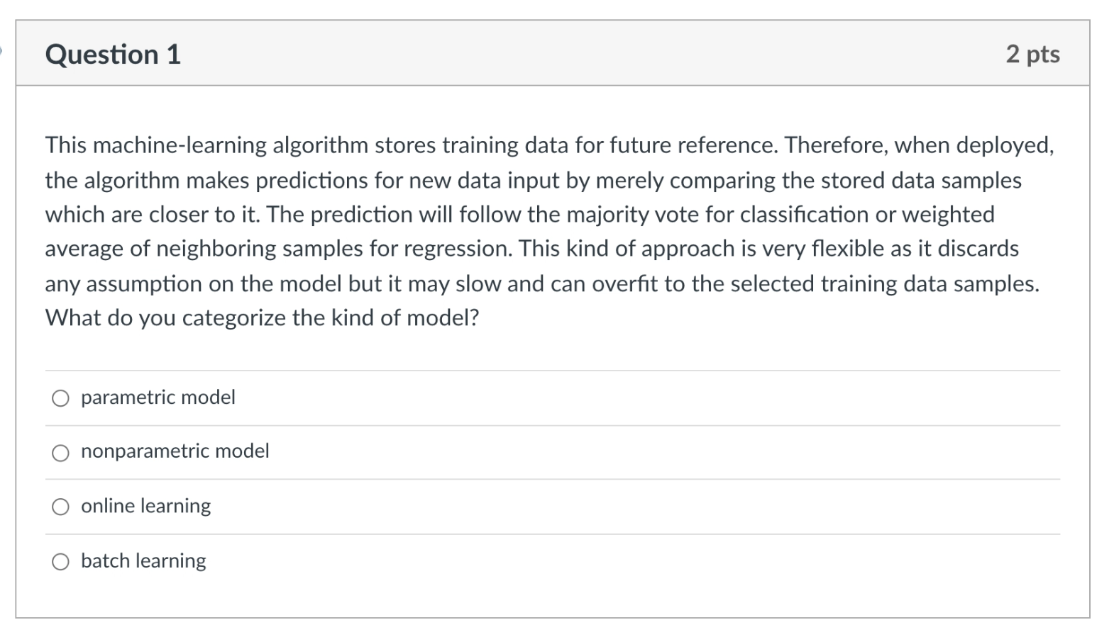
Task: Choose the "online learning" answer option
Action: (61, 506)
